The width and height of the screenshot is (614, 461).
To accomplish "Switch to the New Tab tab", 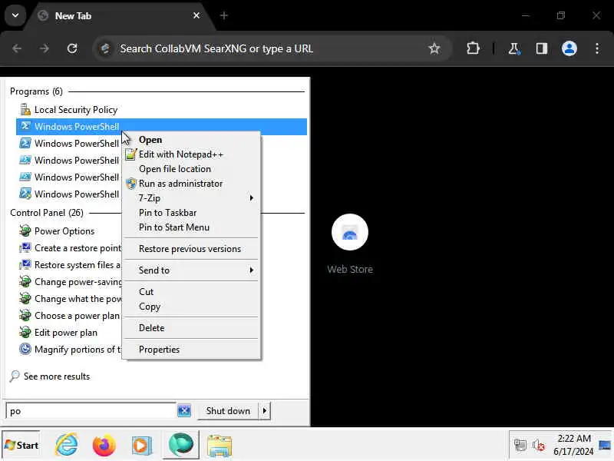I will pyautogui.click(x=117, y=15).
